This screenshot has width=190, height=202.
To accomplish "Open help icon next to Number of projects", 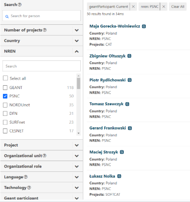I will tap(45, 30).
